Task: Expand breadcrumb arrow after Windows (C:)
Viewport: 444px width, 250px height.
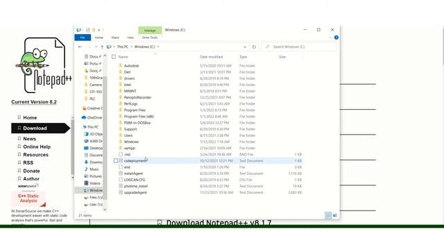Action: click(158, 47)
